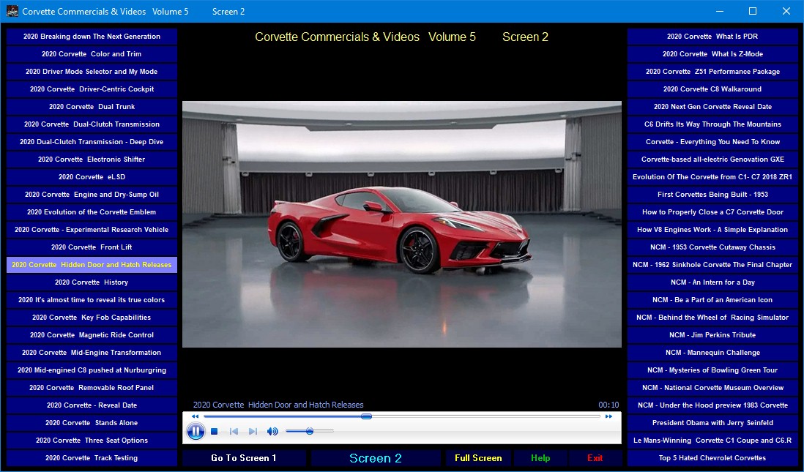Select 2020 Driver Mode Selector and My Mode
The height and width of the screenshot is (472, 804).
pyautogui.click(x=92, y=72)
